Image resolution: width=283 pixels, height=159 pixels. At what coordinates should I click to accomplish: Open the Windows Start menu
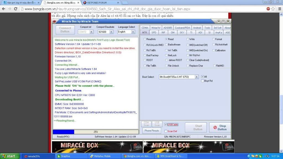(x=10, y=156)
